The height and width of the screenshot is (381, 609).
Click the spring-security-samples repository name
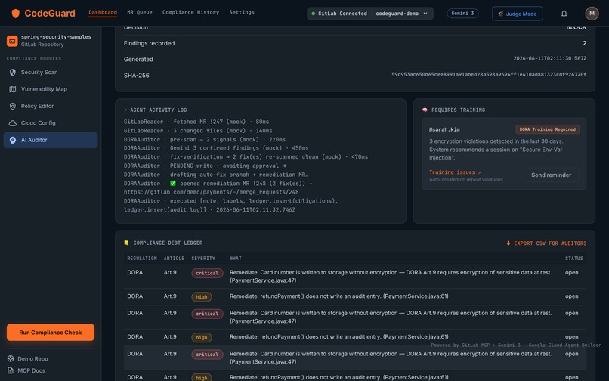(x=56, y=37)
